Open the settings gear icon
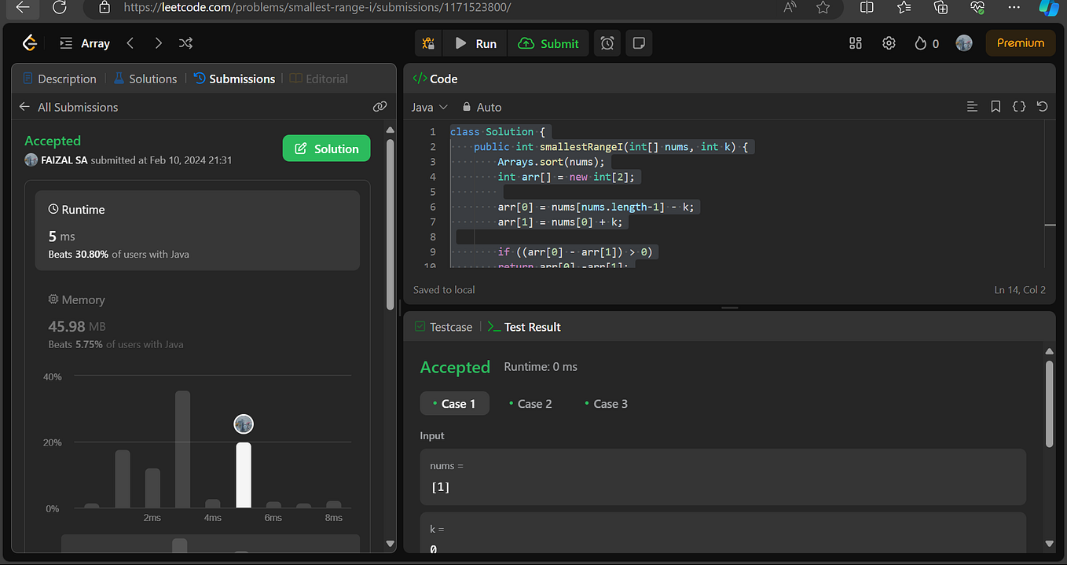The height and width of the screenshot is (565, 1067). click(889, 43)
